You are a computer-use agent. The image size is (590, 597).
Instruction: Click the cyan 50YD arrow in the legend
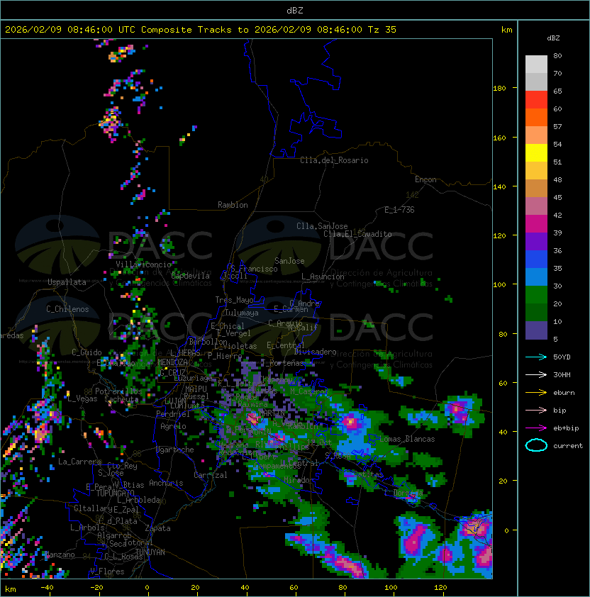pos(536,357)
